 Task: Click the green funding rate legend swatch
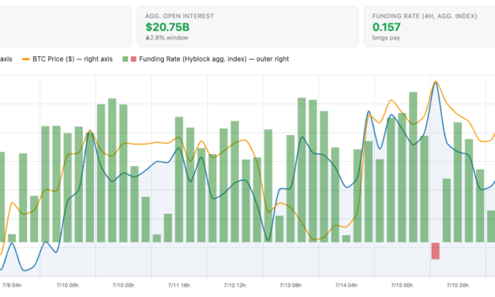(126, 59)
